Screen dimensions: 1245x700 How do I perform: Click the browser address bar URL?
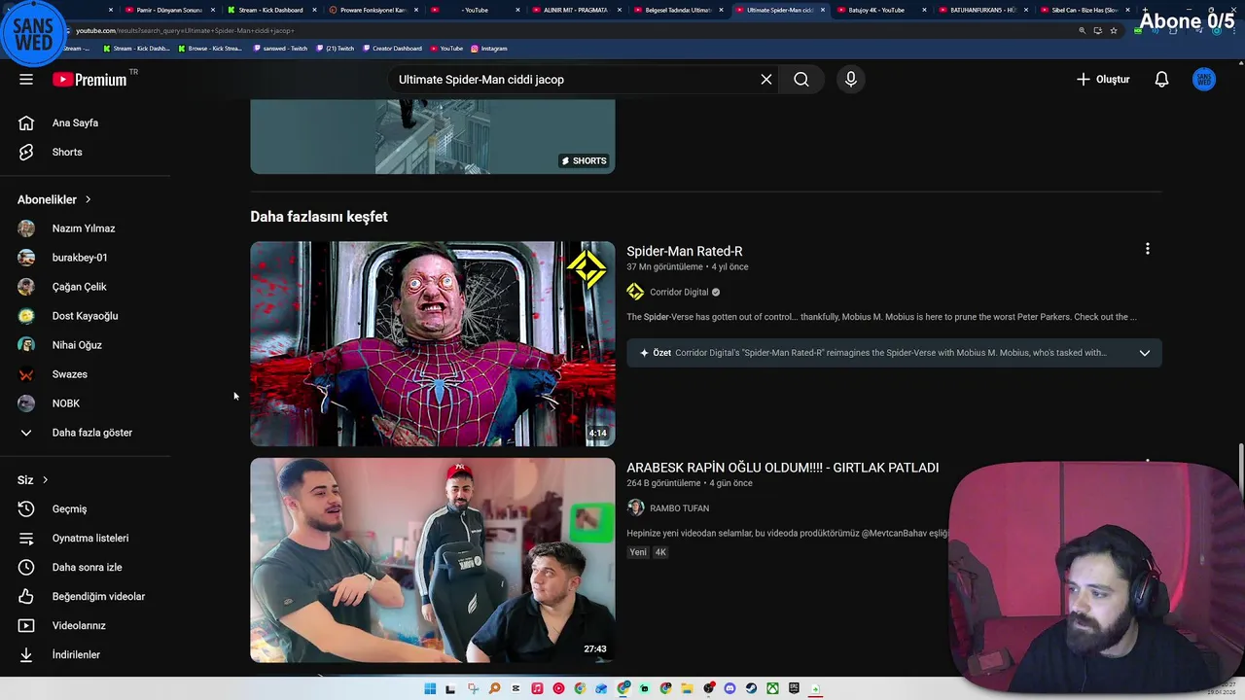[x=185, y=30]
